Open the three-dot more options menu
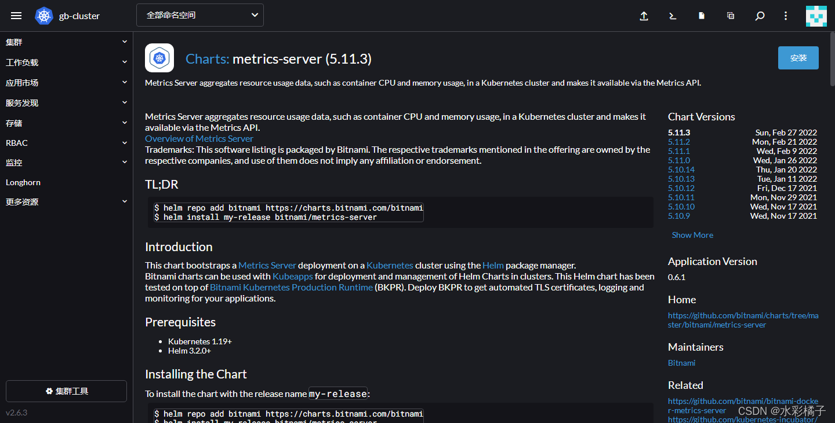This screenshot has height=423, width=835. pyautogui.click(x=786, y=16)
